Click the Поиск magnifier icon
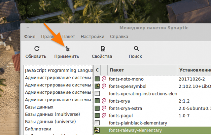211x135 pixels. 136,49
